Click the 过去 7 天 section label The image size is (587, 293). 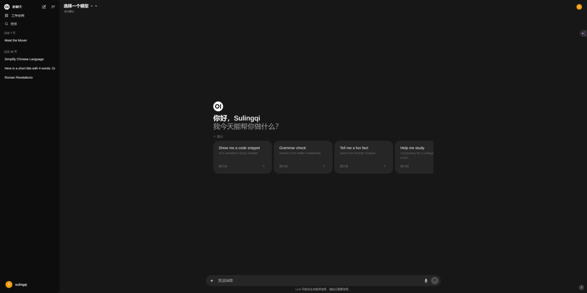(x=10, y=33)
